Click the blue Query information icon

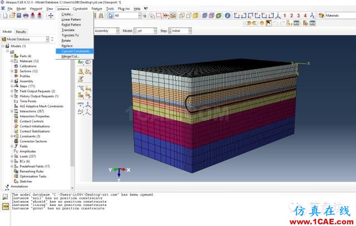pyautogui.click(x=228, y=16)
